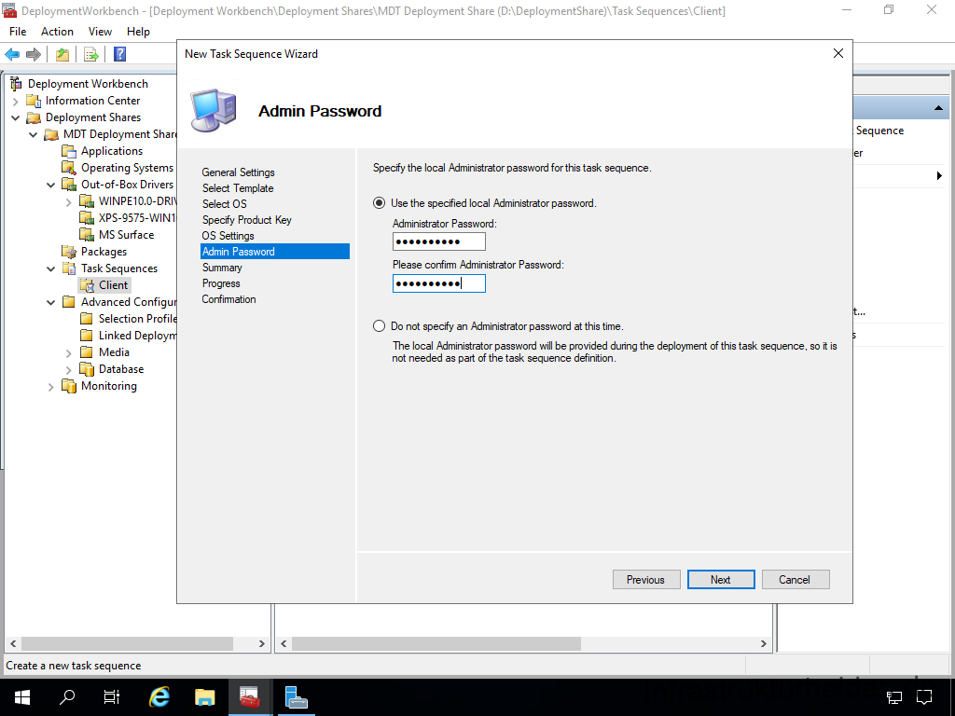Image resolution: width=955 pixels, height=716 pixels.
Task: Click the Previous button
Action: [646, 580]
